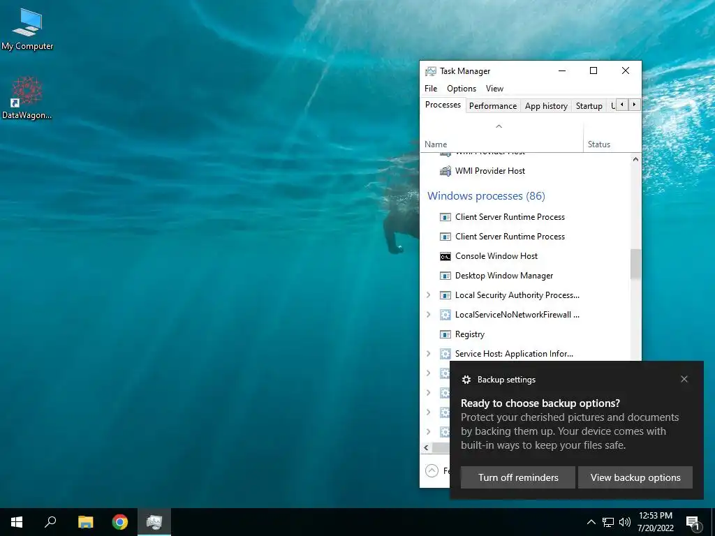Click the Task Manager title bar icon
The height and width of the screenshot is (536, 715).
[x=430, y=71]
